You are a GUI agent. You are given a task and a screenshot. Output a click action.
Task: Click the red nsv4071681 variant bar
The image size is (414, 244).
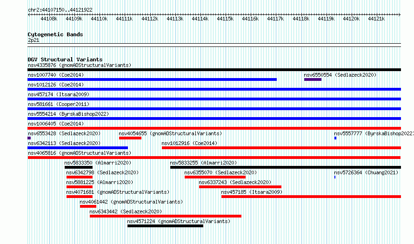(x=80, y=197)
